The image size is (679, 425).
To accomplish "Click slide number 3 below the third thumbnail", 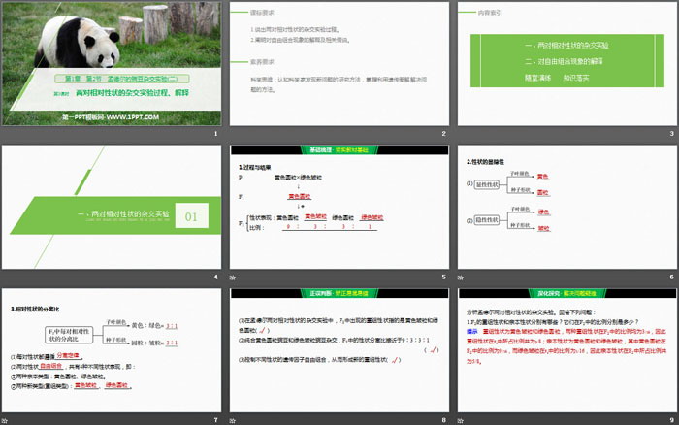I will [671, 134].
